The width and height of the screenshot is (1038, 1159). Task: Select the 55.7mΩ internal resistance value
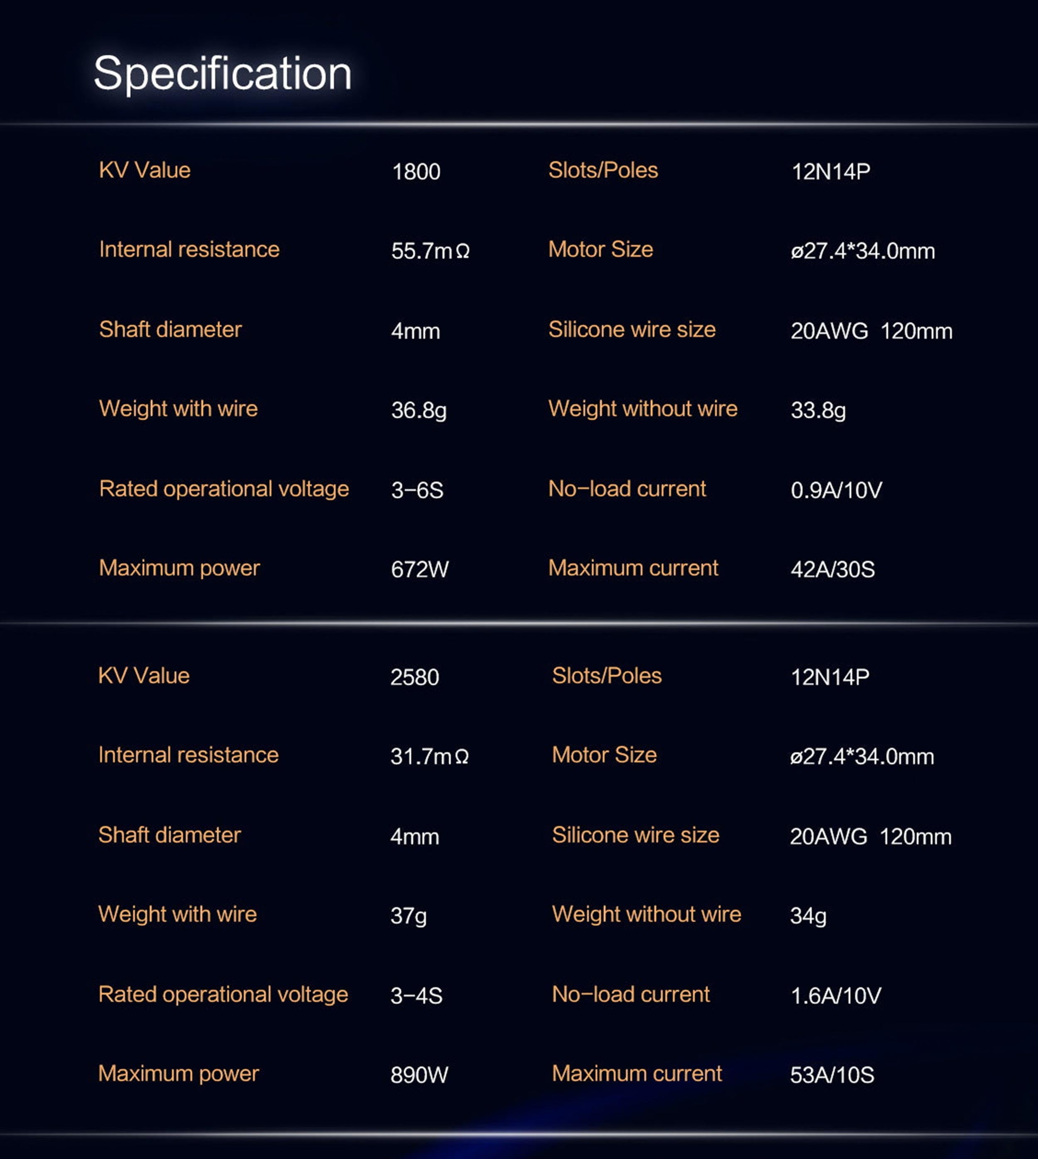[430, 251]
